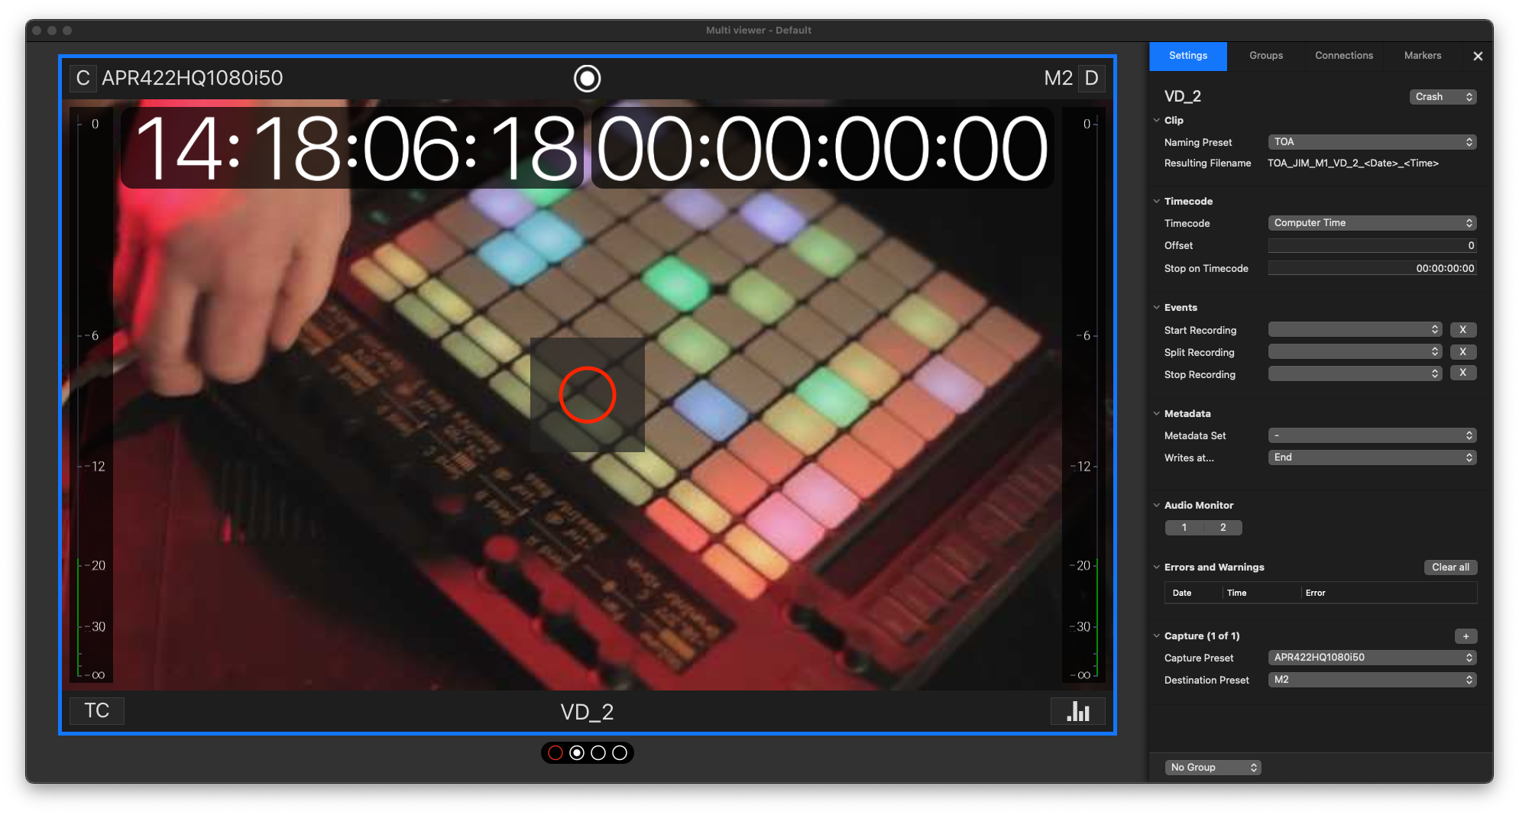This screenshot has height=815, width=1519.
Task: Click the 00:00:00:00 duration display
Action: pyautogui.click(x=822, y=148)
